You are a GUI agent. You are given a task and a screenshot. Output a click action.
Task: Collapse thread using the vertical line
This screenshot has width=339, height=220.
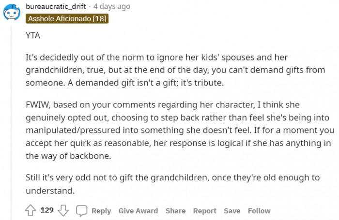pos(11,121)
